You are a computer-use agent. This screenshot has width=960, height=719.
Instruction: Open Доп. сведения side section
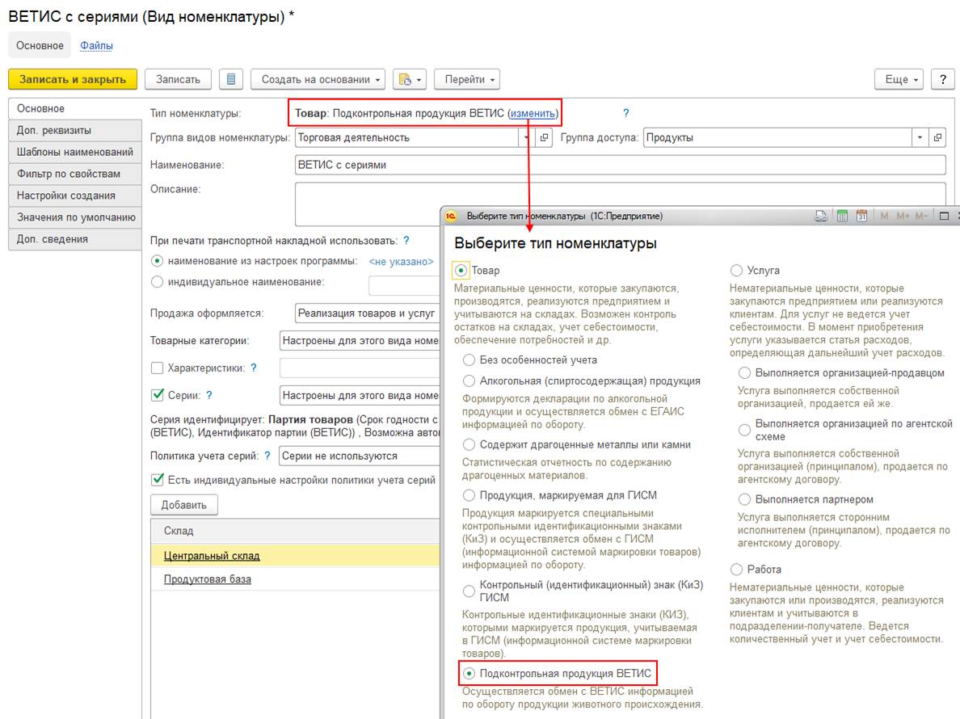coord(74,239)
